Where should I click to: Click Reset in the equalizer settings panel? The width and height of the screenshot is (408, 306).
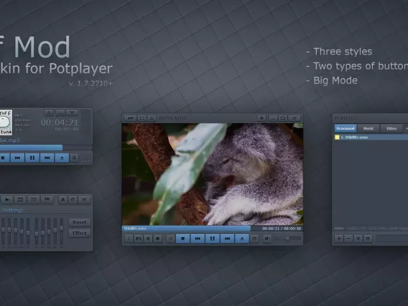coord(80,222)
